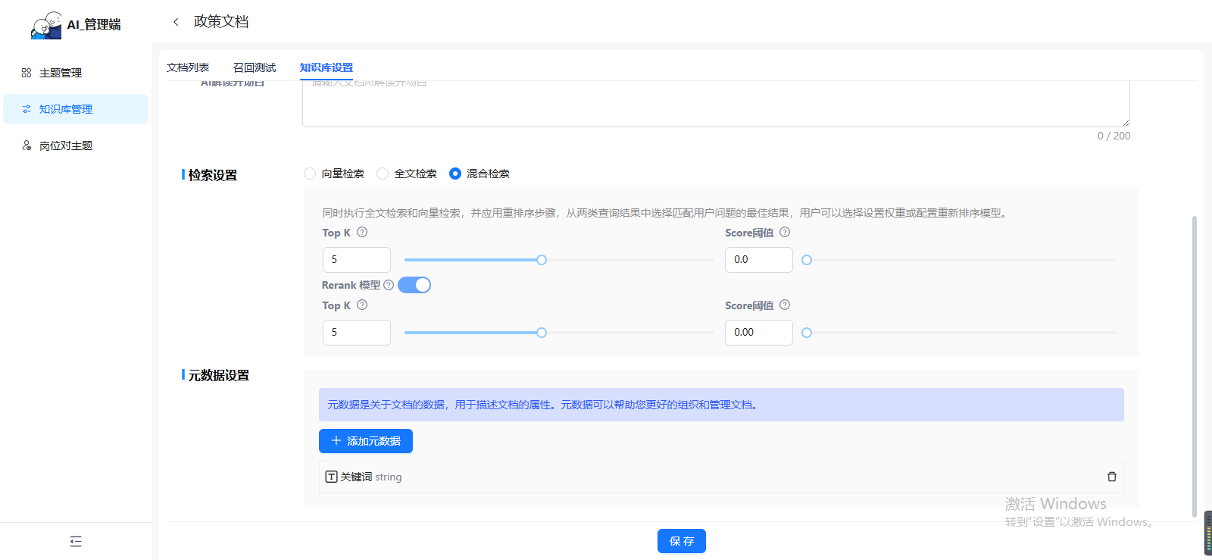Click the delete trash icon for 关键词
This screenshot has height=560, width=1212.
click(x=1111, y=477)
